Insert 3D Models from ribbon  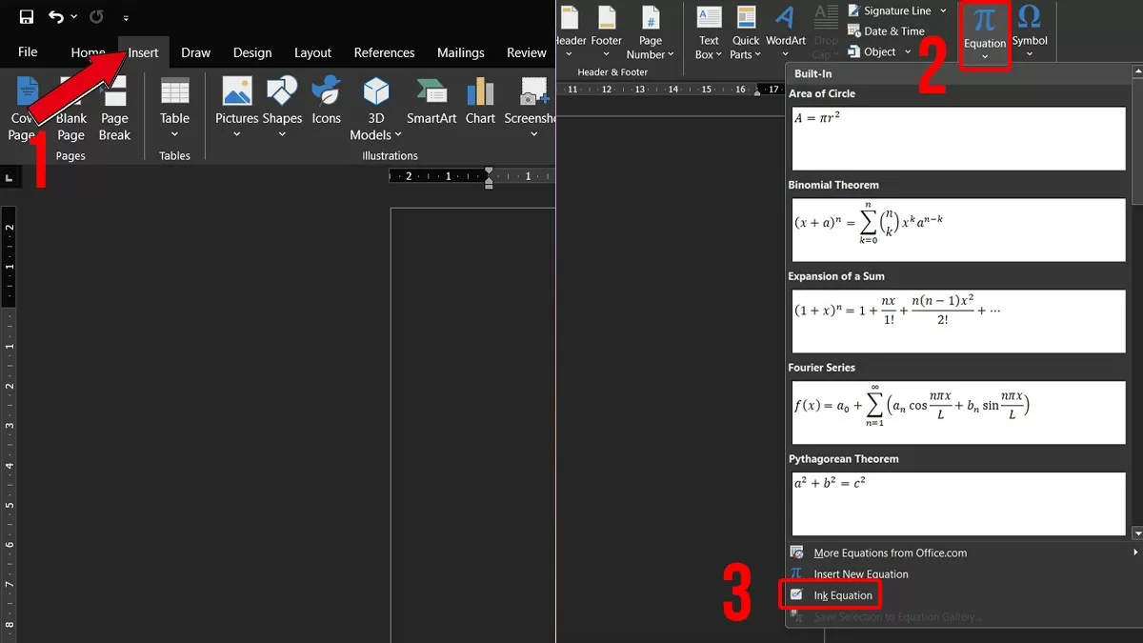(x=376, y=107)
